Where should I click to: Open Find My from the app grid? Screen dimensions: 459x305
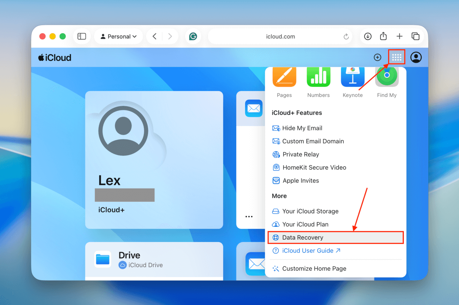(x=387, y=76)
